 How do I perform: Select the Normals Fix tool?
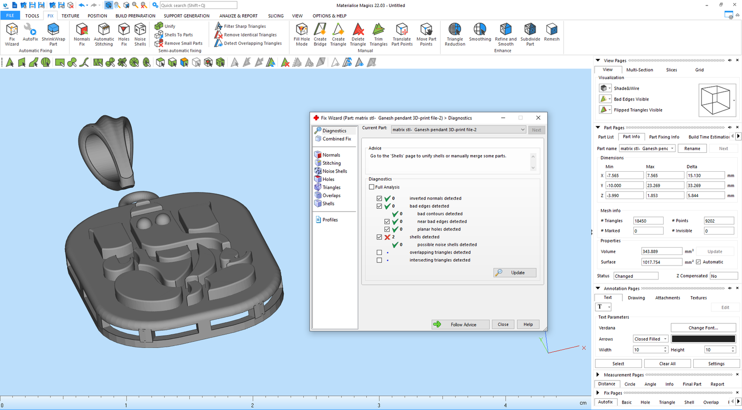point(82,34)
